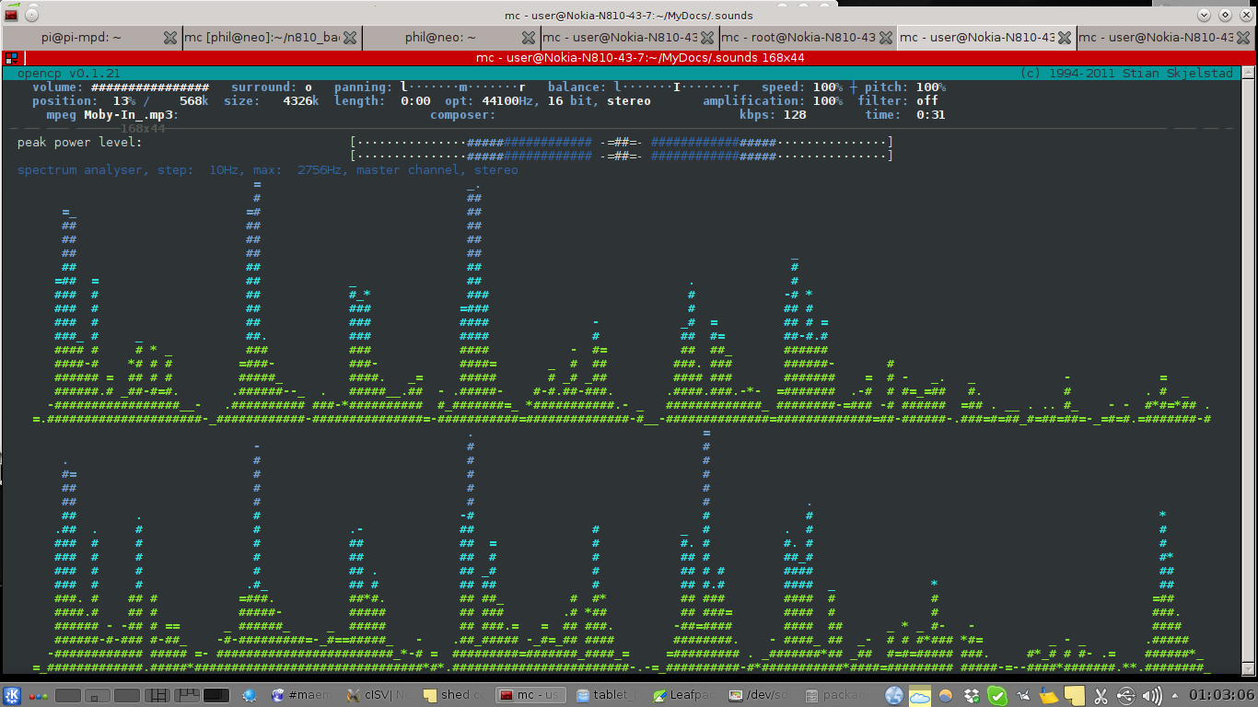Image resolution: width=1258 pixels, height=707 pixels.
Task: Click the balance l-I-r indicator
Action: click(677, 87)
